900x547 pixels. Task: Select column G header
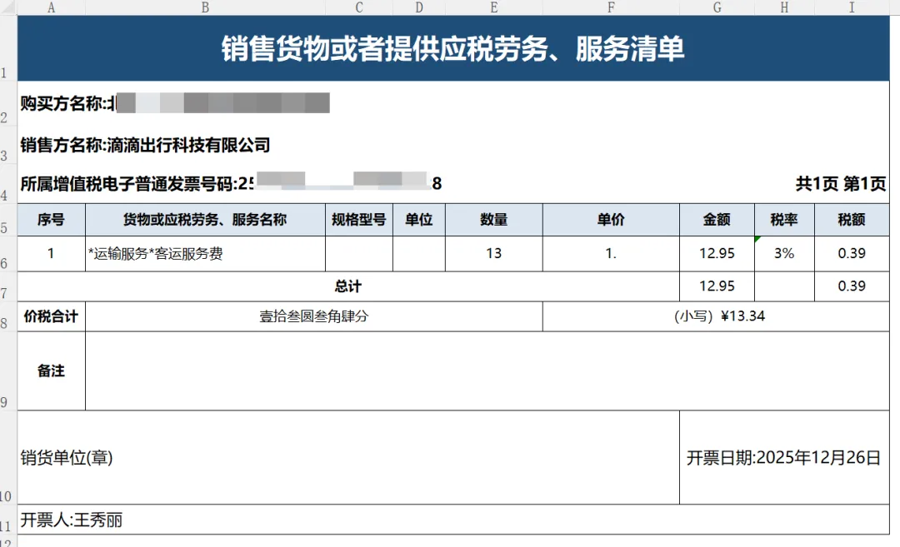717,7
